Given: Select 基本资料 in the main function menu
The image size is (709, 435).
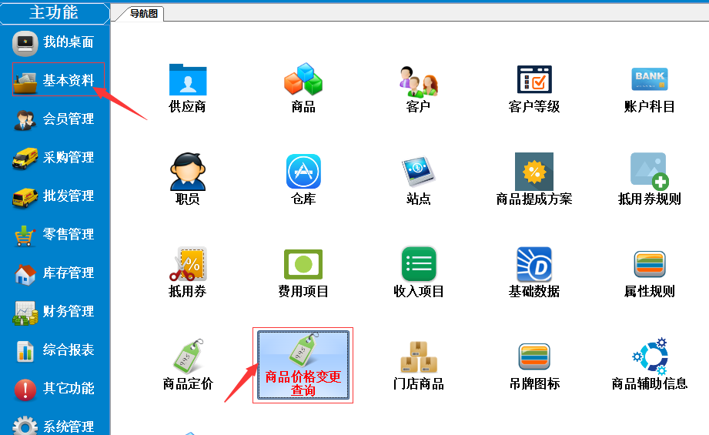Looking at the screenshot, I should 53,81.
